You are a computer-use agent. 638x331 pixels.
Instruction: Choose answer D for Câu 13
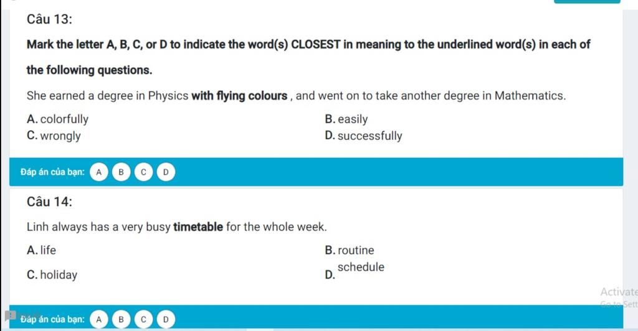(166, 172)
